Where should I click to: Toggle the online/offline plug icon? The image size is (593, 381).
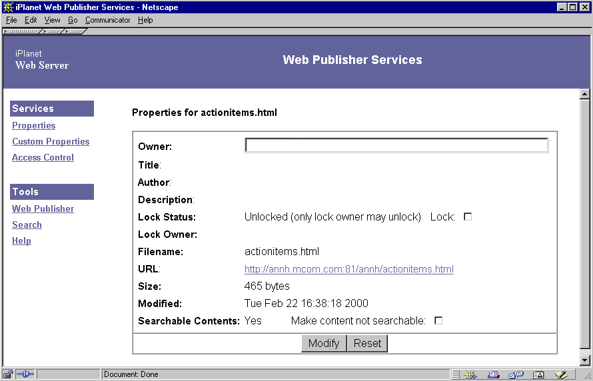[25, 374]
